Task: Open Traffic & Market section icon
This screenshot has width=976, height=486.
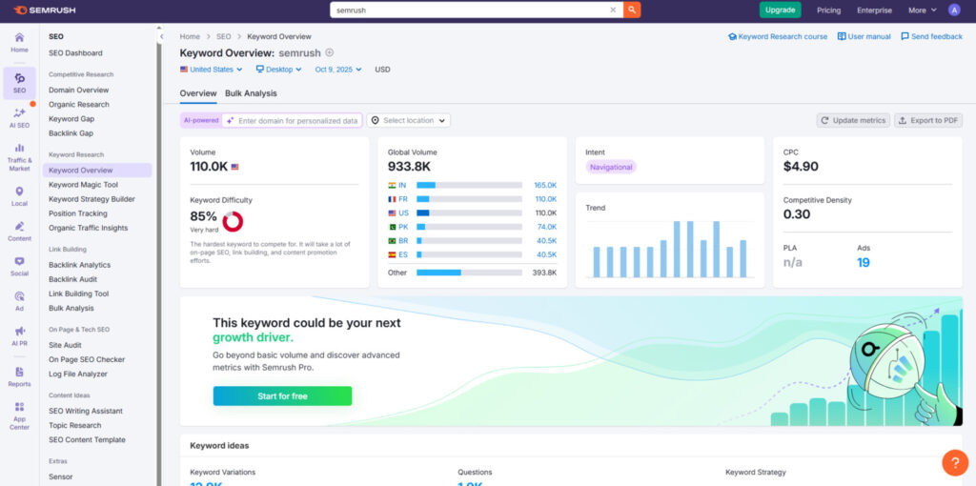Action: [x=19, y=156]
